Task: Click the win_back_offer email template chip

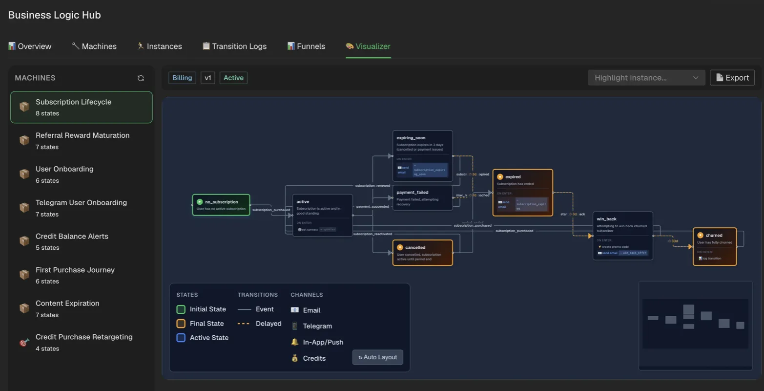Action: [634, 253]
